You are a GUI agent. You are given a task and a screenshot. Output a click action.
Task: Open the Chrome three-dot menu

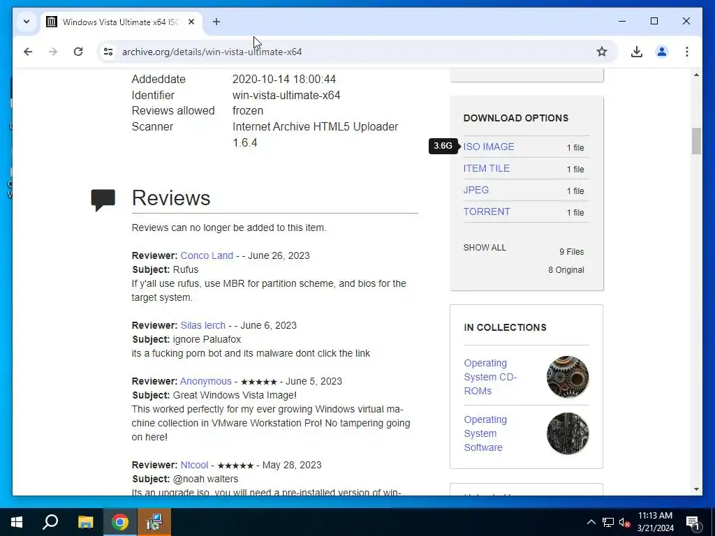tap(687, 52)
